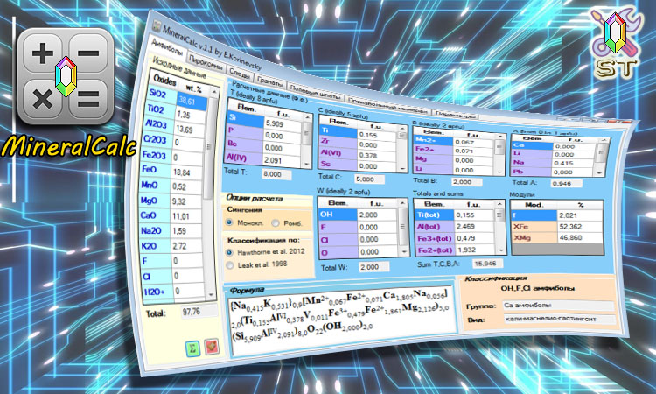This screenshot has height=394, width=656.
Task: Click the MineralCalc window title bar icon
Action: coord(157,26)
